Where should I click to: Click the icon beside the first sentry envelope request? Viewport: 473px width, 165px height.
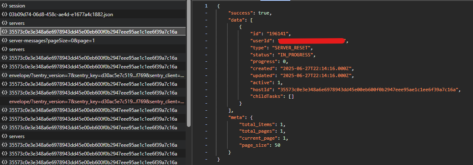(x=5, y=75)
